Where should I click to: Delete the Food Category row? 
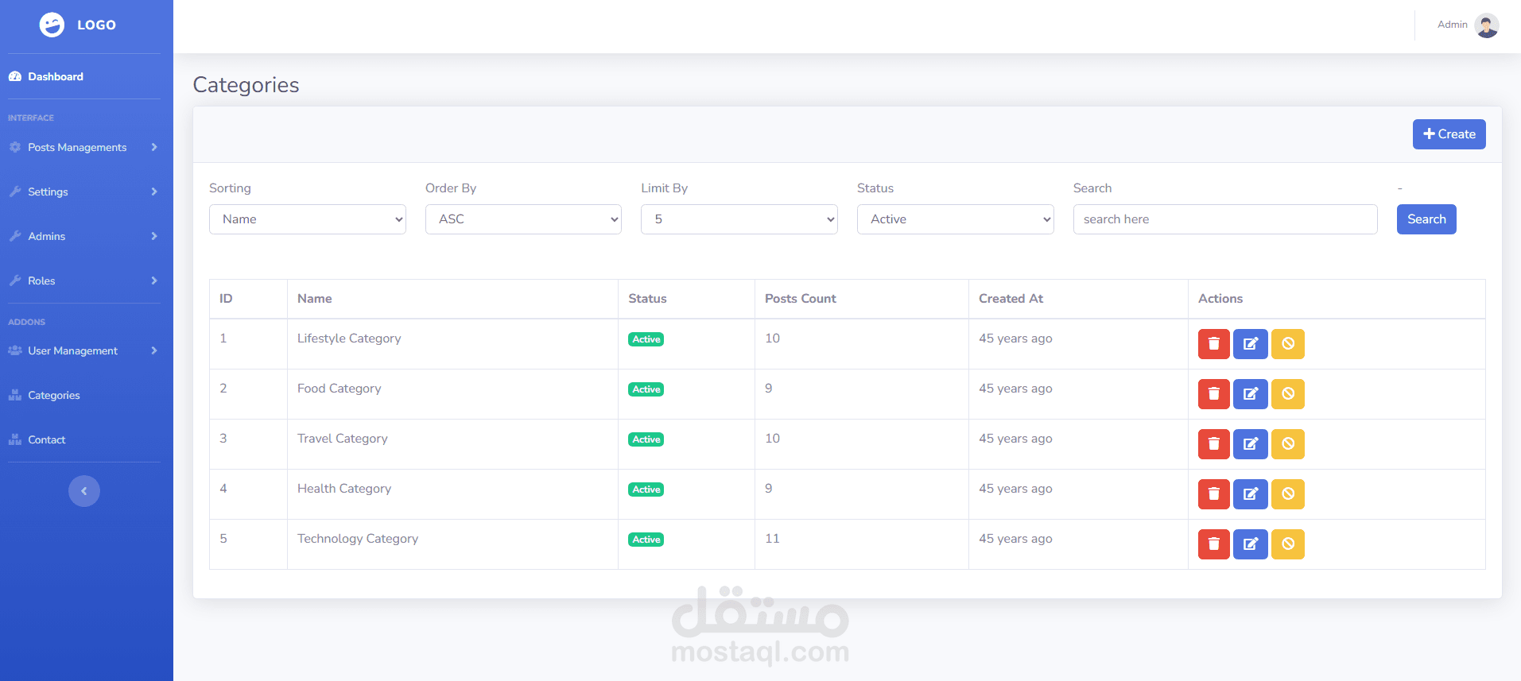[1213, 394]
